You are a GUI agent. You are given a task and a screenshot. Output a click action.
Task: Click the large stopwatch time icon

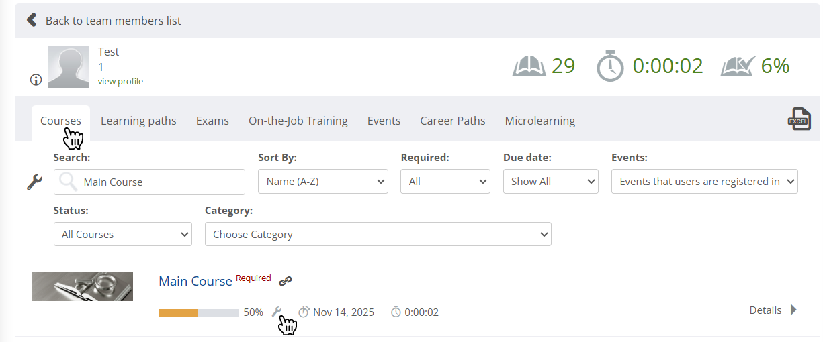click(x=610, y=66)
